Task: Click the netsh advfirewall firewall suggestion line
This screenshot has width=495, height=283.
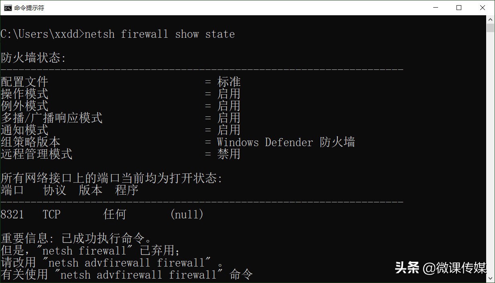Action: [x=112, y=263]
